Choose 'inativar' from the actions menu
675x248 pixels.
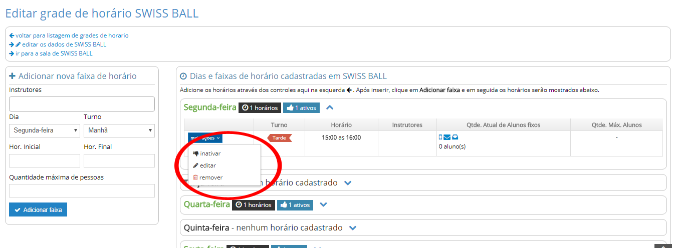(210, 153)
